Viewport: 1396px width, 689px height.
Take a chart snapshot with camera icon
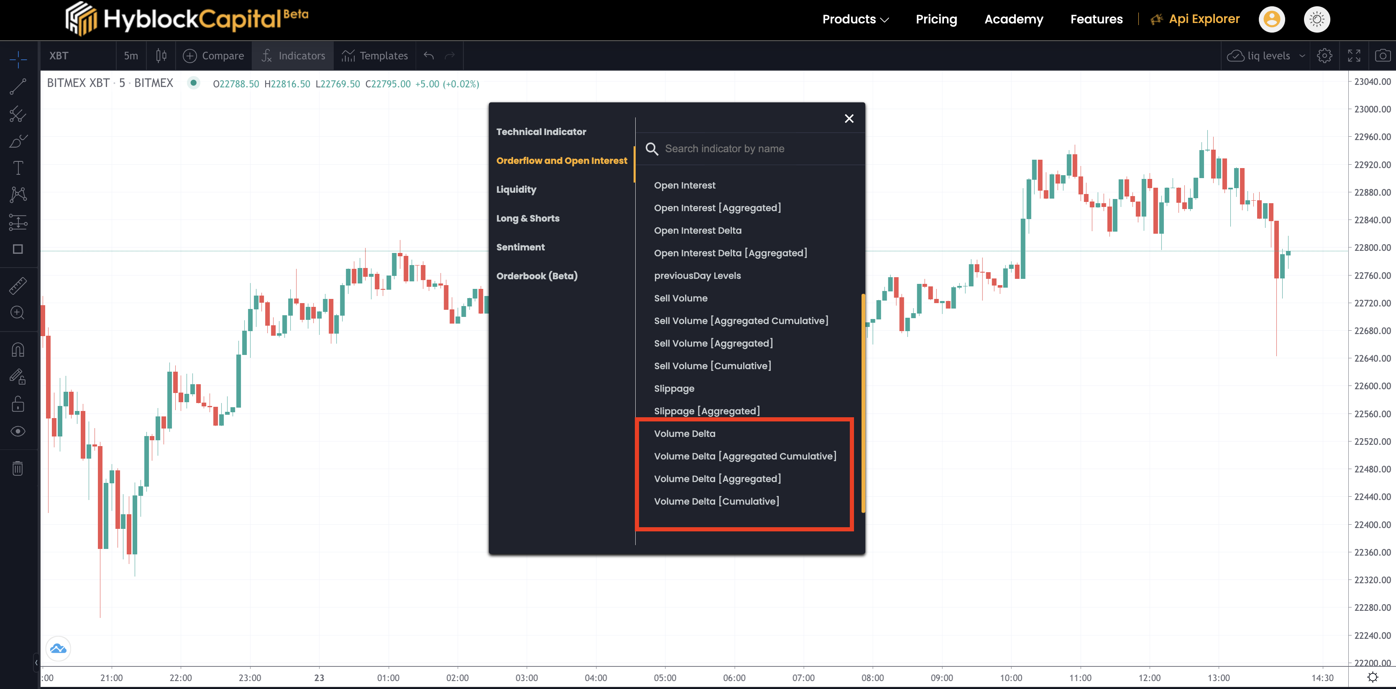pos(1383,56)
